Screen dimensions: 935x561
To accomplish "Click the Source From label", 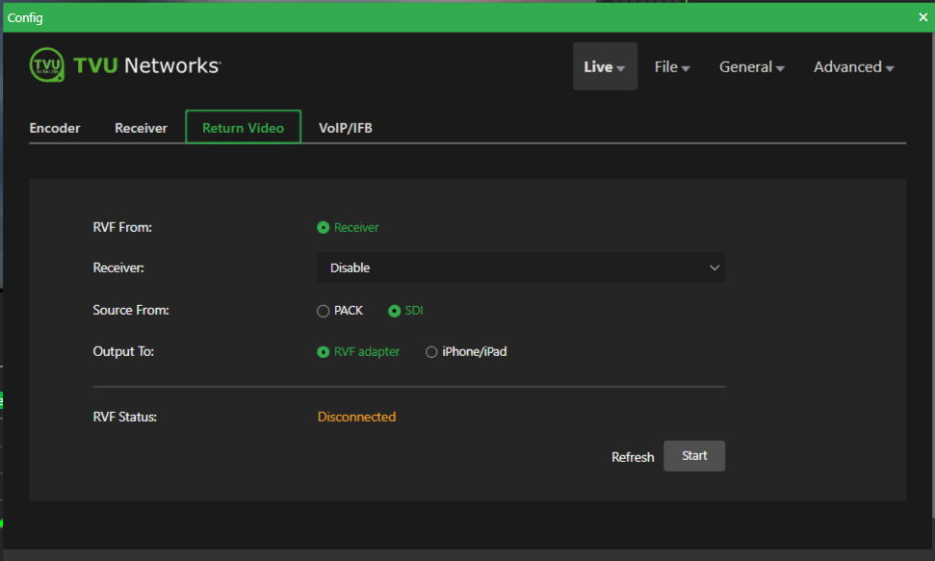I will coord(131,310).
